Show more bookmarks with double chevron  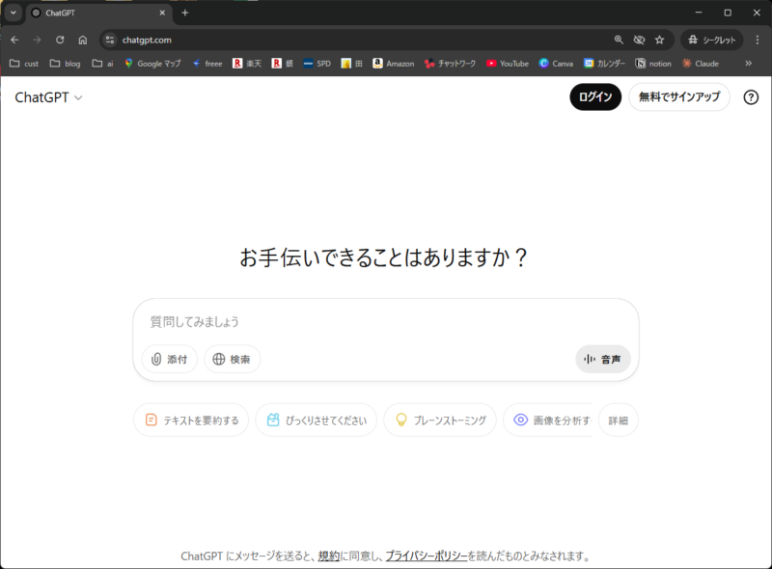[x=749, y=64]
